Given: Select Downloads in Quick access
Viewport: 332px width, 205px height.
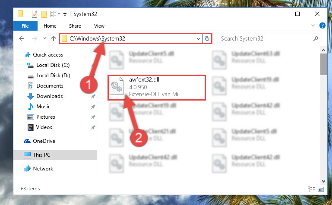Looking at the screenshot, I should click(50, 96).
